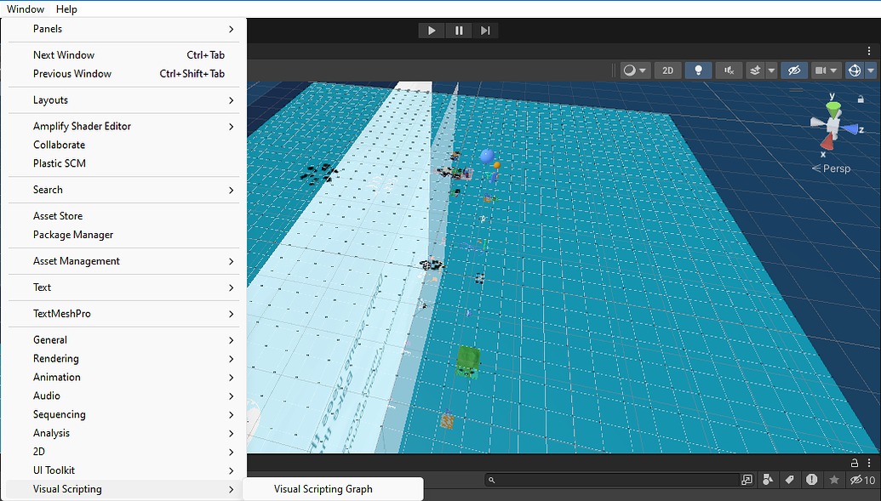Pause the game playback
Viewport: 881px width, 501px height.
point(458,30)
